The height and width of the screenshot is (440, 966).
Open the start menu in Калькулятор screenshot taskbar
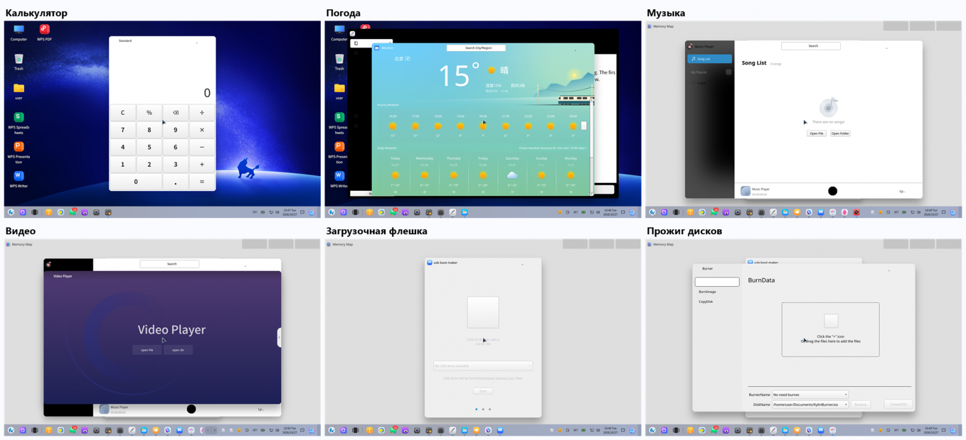[11, 213]
